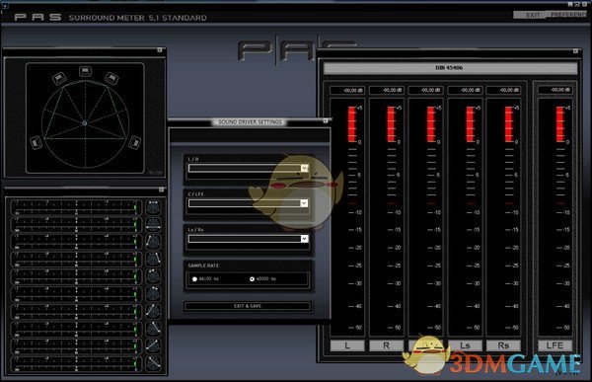Click the L channel dB readout

point(347,90)
